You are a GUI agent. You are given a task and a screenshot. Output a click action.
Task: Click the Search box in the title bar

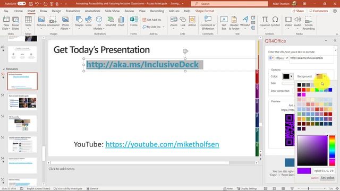(229, 4)
